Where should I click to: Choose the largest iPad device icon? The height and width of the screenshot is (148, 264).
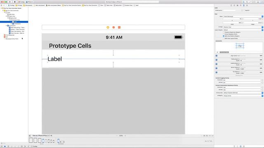(x=31, y=140)
